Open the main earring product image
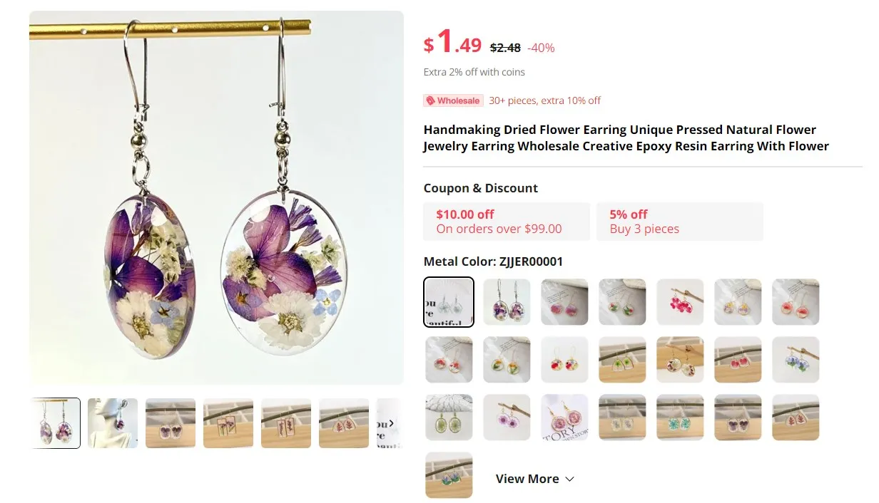Image resolution: width=879 pixels, height=503 pixels. tap(216, 198)
